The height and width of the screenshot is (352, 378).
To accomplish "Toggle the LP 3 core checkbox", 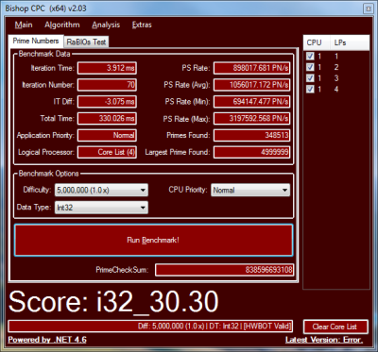I will pos(310,78).
